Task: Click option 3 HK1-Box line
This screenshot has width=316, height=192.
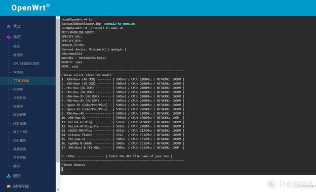Action: point(123,88)
